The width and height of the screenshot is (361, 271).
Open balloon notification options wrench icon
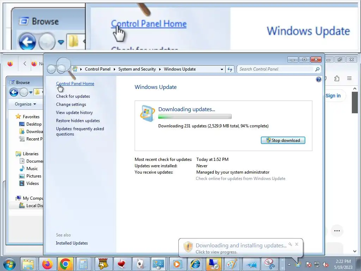click(x=290, y=244)
